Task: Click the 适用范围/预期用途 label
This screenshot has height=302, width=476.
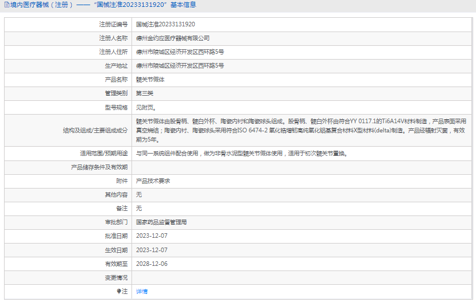Action: (x=104, y=154)
